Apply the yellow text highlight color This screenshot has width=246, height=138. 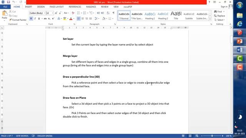(65, 19)
